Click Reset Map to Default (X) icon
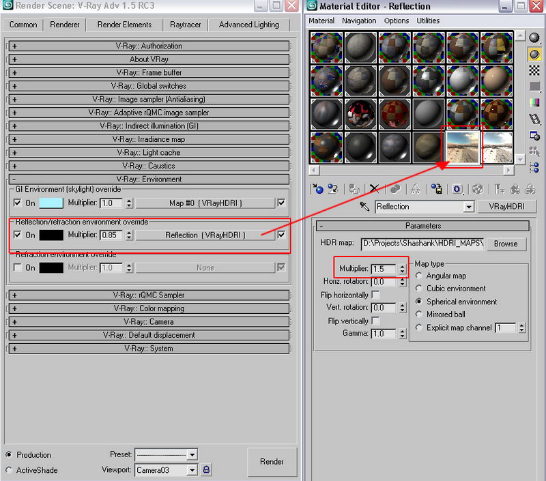Image resolution: width=546 pixels, height=481 pixels. (374, 189)
